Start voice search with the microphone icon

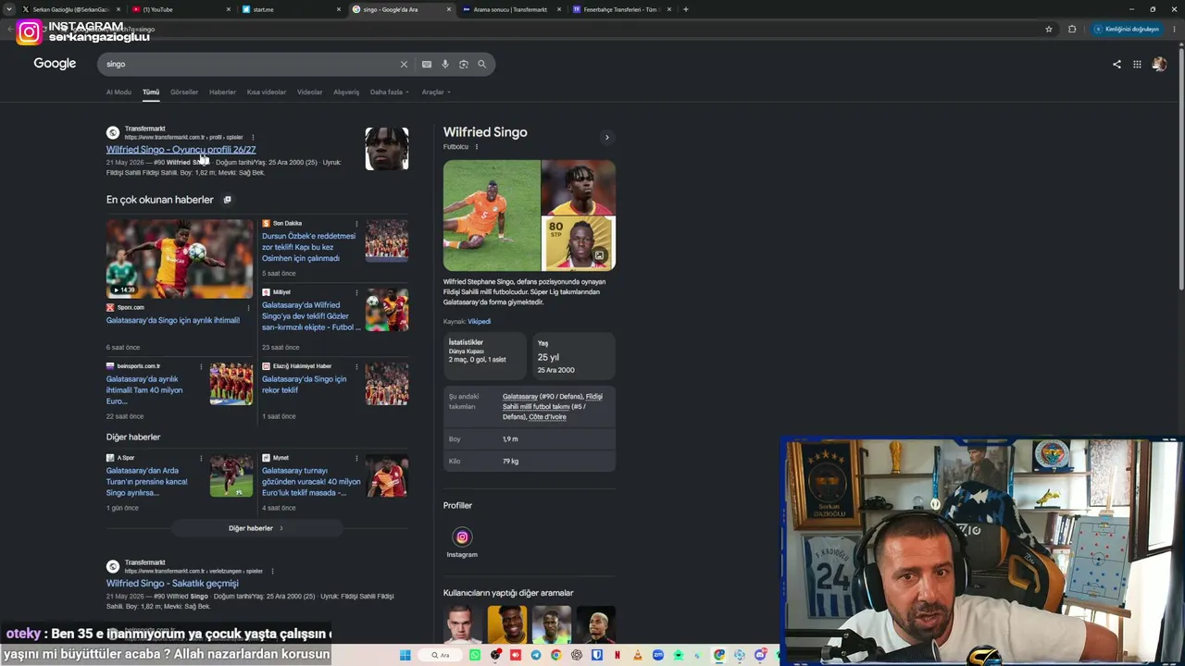pos(445,64)
